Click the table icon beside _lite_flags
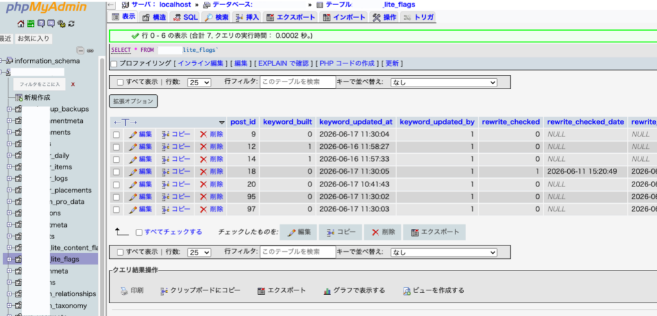 point(18,260)
